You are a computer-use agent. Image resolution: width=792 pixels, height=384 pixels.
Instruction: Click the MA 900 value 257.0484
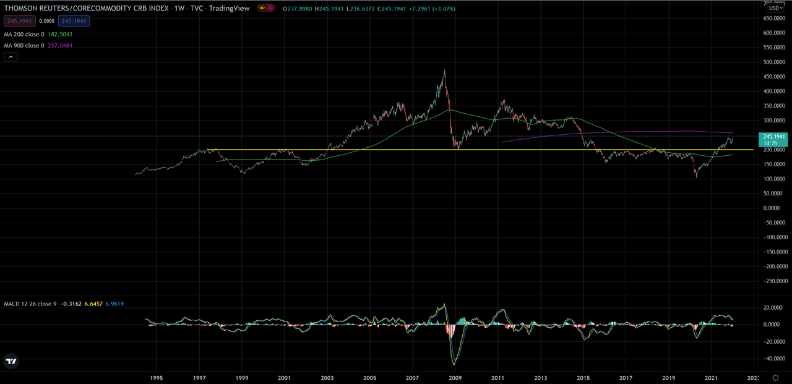tap(60, 45)
